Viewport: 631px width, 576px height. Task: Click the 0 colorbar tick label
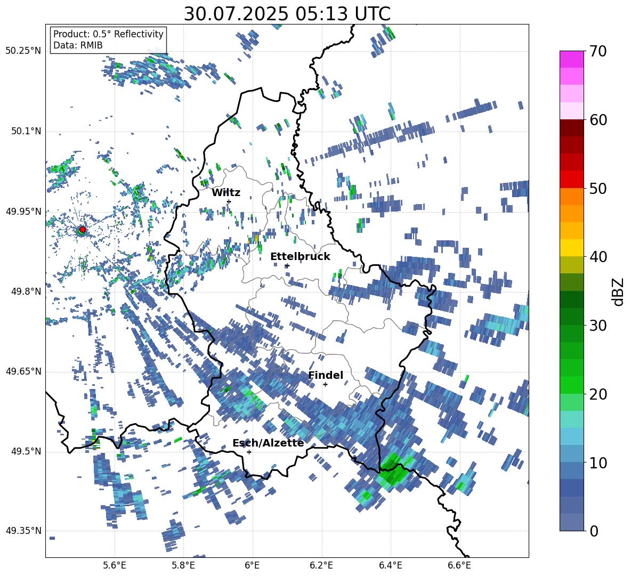tap(593, 531)
